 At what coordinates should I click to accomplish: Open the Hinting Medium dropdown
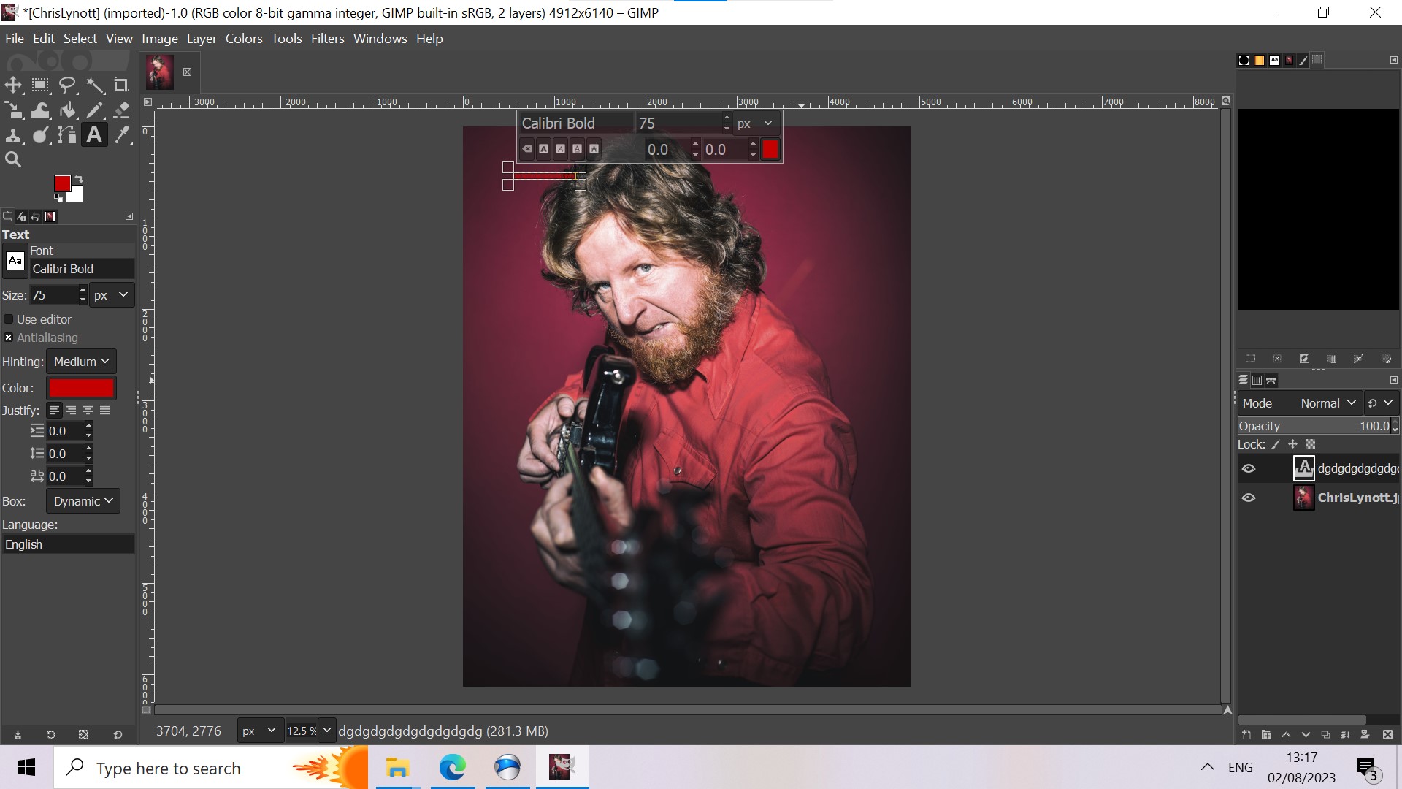(x=81, y=362)
